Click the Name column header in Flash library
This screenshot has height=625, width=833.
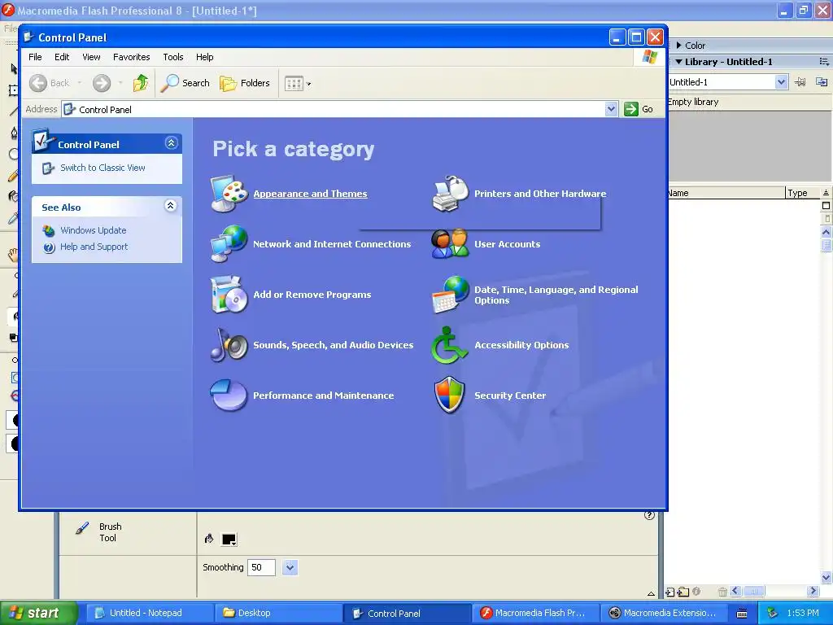pos(726,193)
